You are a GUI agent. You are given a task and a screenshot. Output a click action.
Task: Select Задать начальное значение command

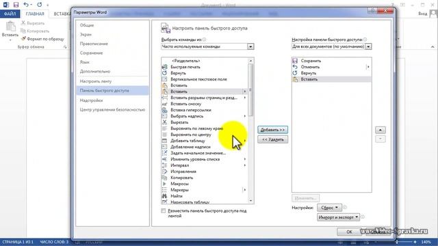(204, 153)
